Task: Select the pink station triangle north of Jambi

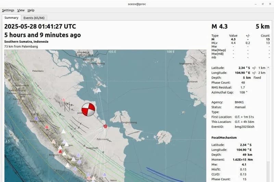Action: pos(63,99)
